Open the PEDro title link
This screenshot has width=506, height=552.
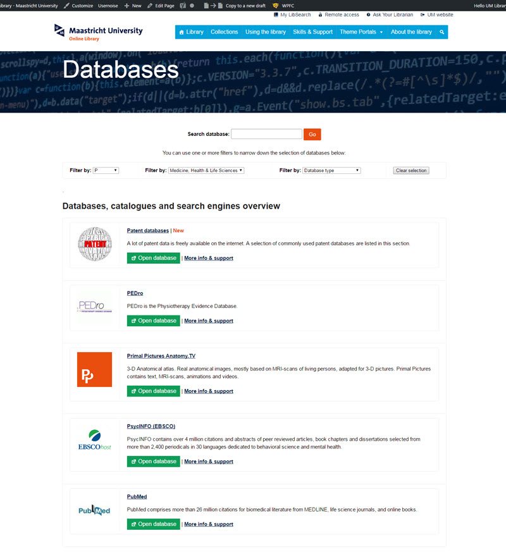pos(135,293)
